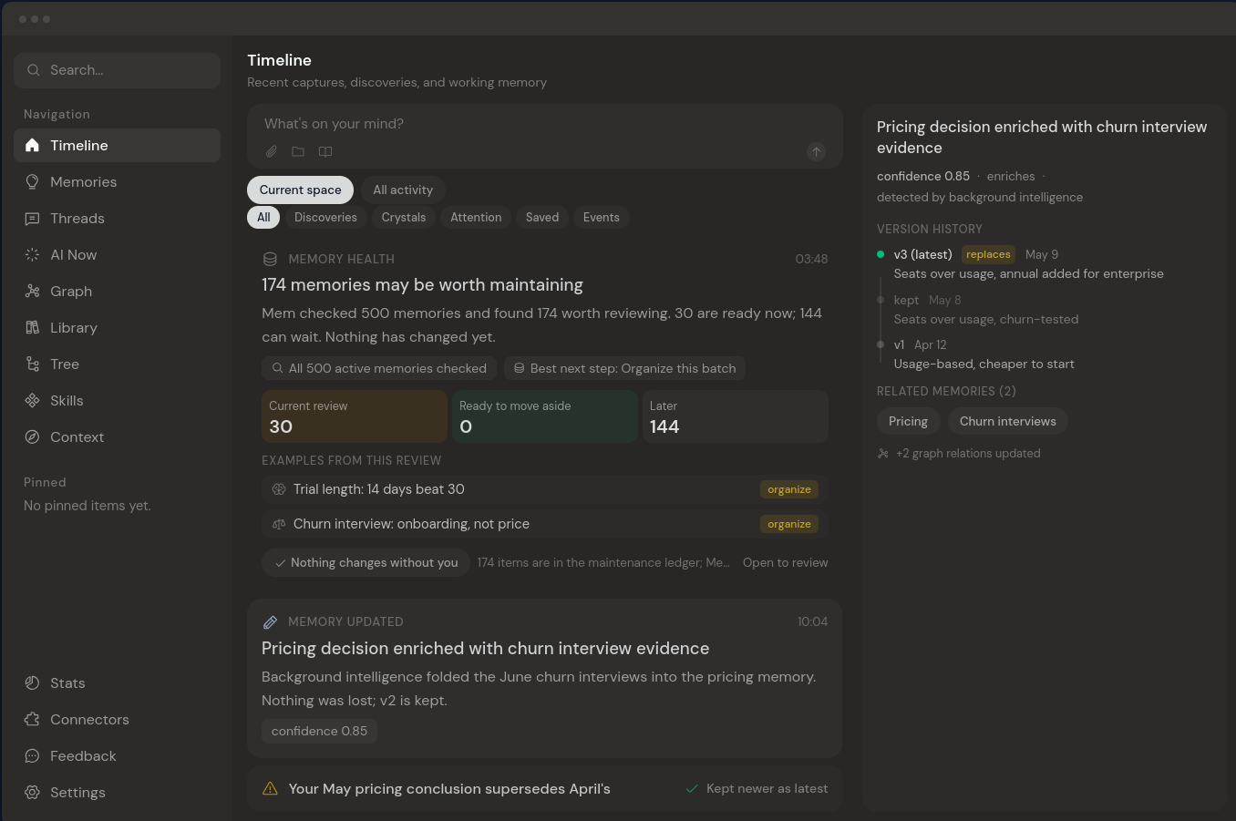Viewport: 1236px width, 821px height.
Task: Open Threads in the sidebar
Action: tap(117, 218)
